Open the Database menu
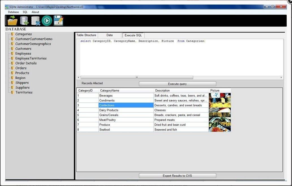292x186 pixels. point(13,12)
